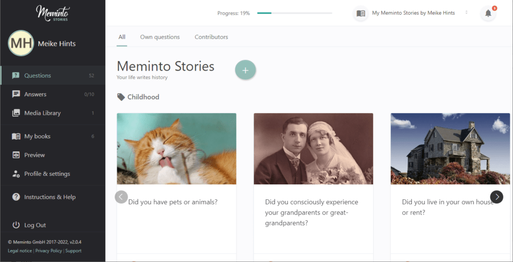The image size is (513, 262).
Task: Click the progress bar at 19%
Action: tap(295, 13)
